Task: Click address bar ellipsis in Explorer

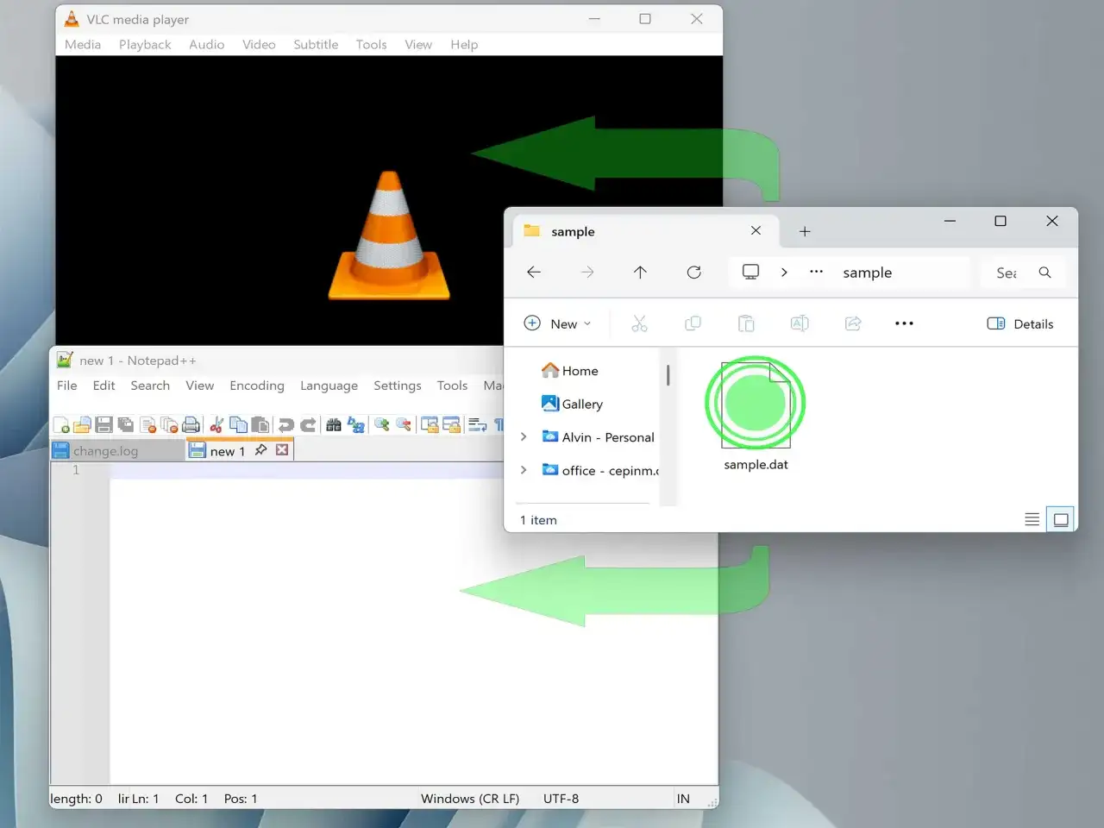Action: [x=816, y=272]
